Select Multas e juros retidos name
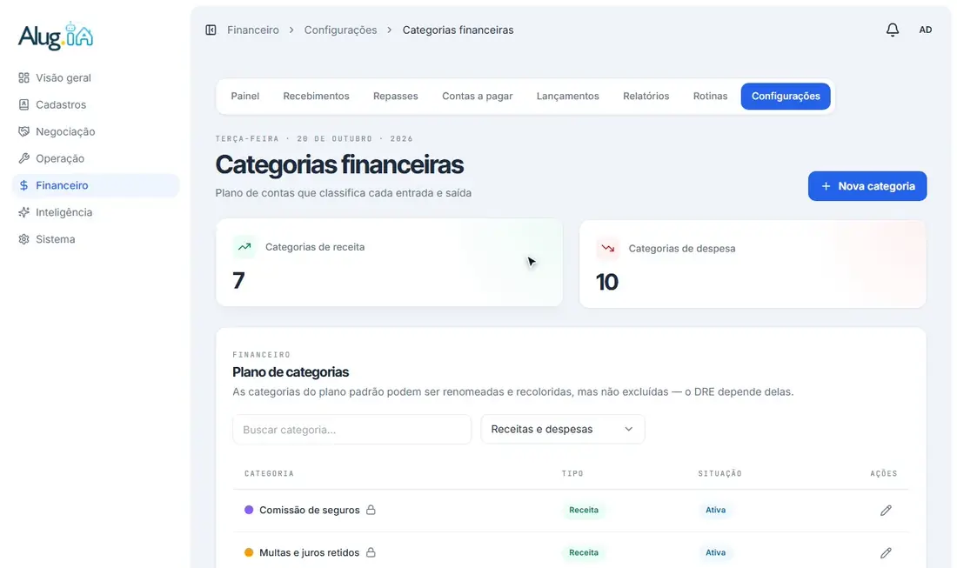957x568 pixels. 310,552
